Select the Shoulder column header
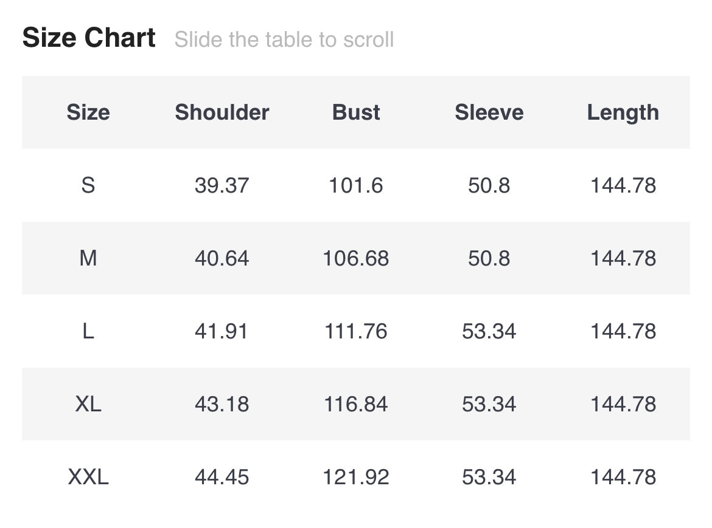This screenshot has height=528, width=712. (x=222, y=112)
